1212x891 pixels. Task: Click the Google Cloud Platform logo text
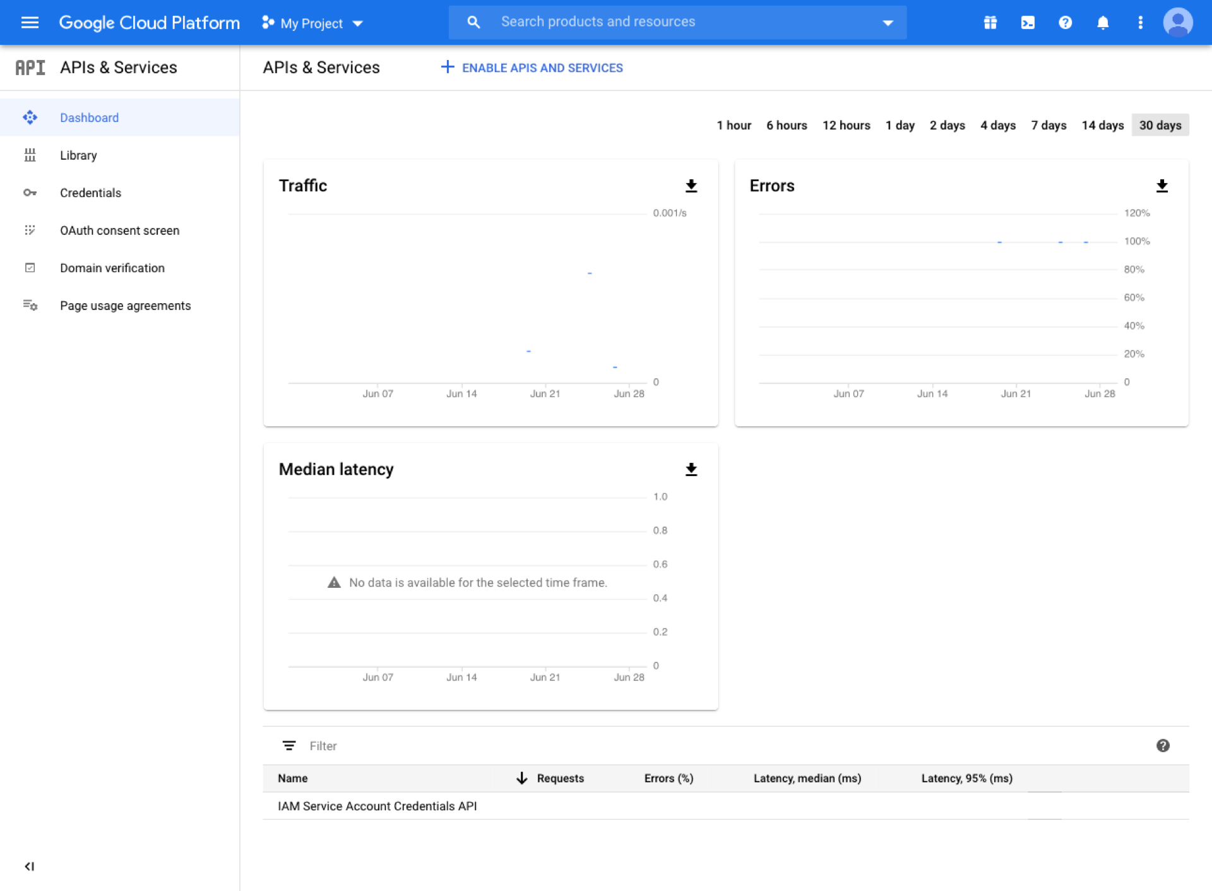point(149,23)
